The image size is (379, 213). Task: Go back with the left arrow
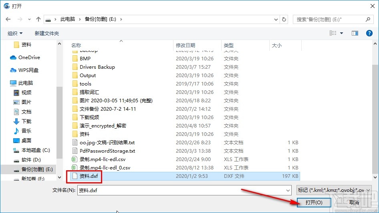[8, 19]
